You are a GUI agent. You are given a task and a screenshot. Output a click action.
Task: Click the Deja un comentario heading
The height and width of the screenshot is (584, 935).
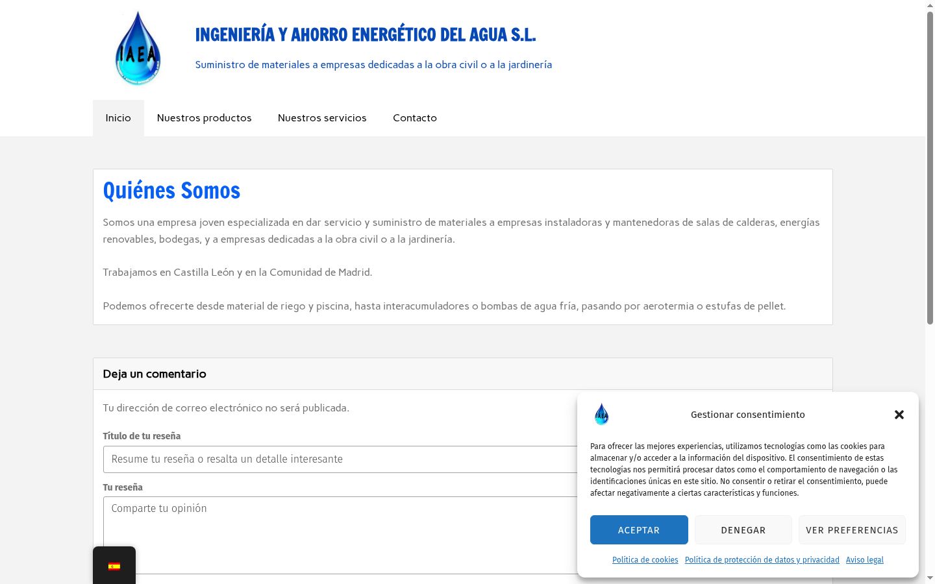[x=155, y=374]
